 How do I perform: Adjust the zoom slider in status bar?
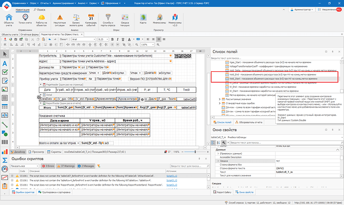pyautogui.click(x=195, y=152)
